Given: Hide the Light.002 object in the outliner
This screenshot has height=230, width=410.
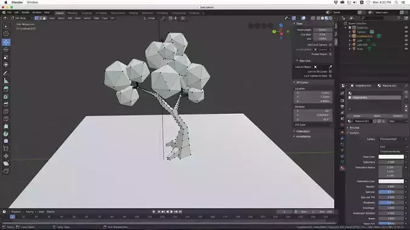Looking at the screenshot, I should 406,45.
